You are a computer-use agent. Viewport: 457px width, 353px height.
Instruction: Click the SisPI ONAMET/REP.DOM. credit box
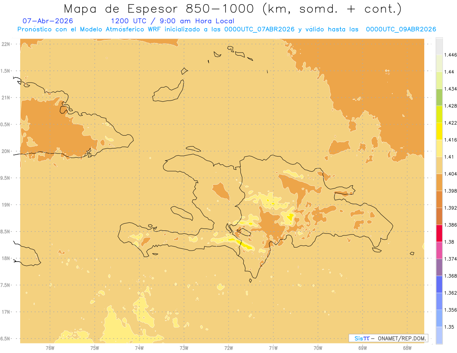(x=388, y=338)
